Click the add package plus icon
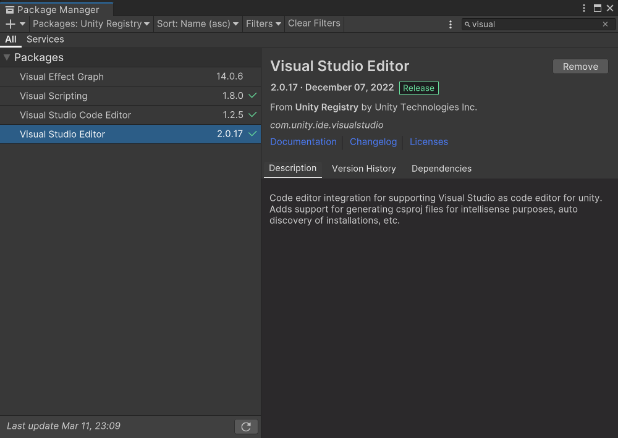Image resolution: width=618 pixels, height=438 pixels. pyautogui.click(x=11, y=24)
